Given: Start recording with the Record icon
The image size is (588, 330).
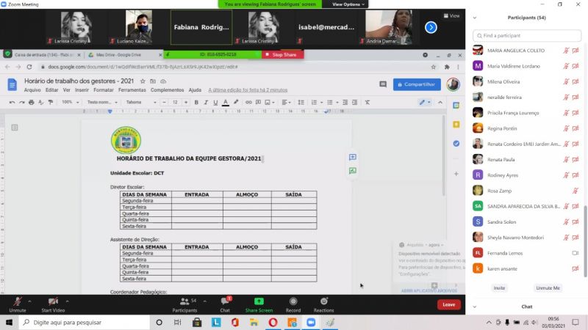Looking at the screenshot, I should point(293,301).
